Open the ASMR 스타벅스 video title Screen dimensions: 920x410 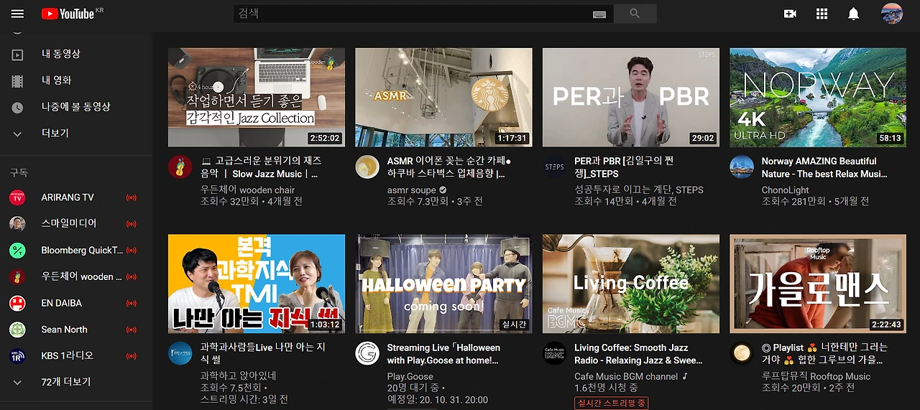(449, 167)
